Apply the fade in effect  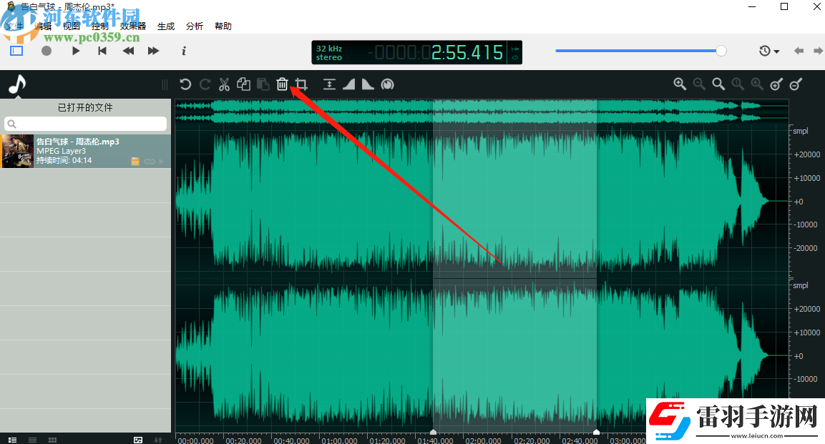(348, 84)
